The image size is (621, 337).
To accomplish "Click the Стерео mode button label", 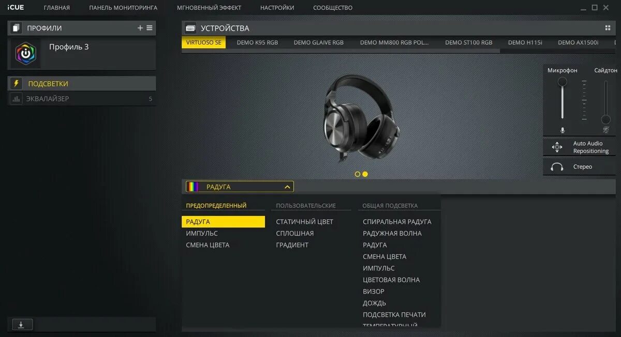I will click(x=583, y=167).
